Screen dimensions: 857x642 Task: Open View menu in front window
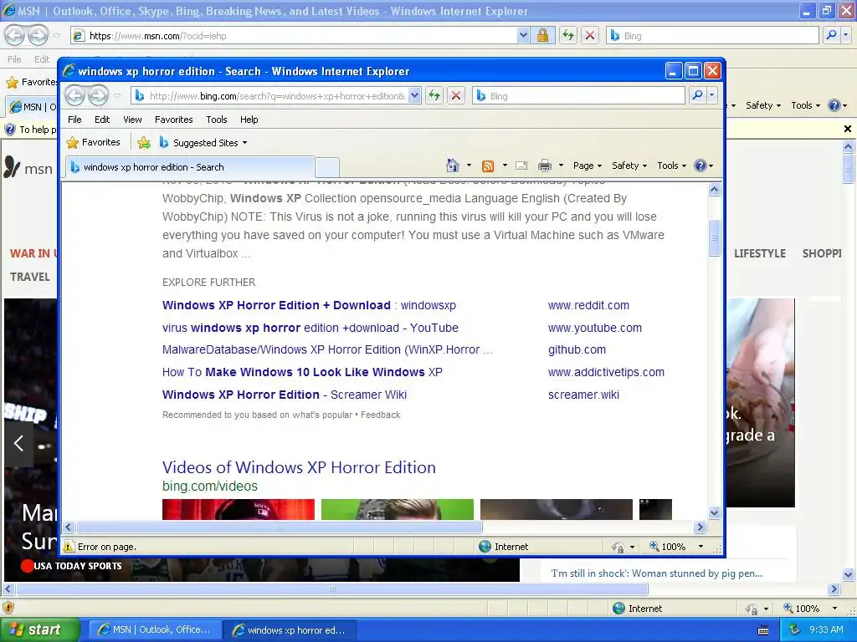pyautogui.click(x=132, y=120)
